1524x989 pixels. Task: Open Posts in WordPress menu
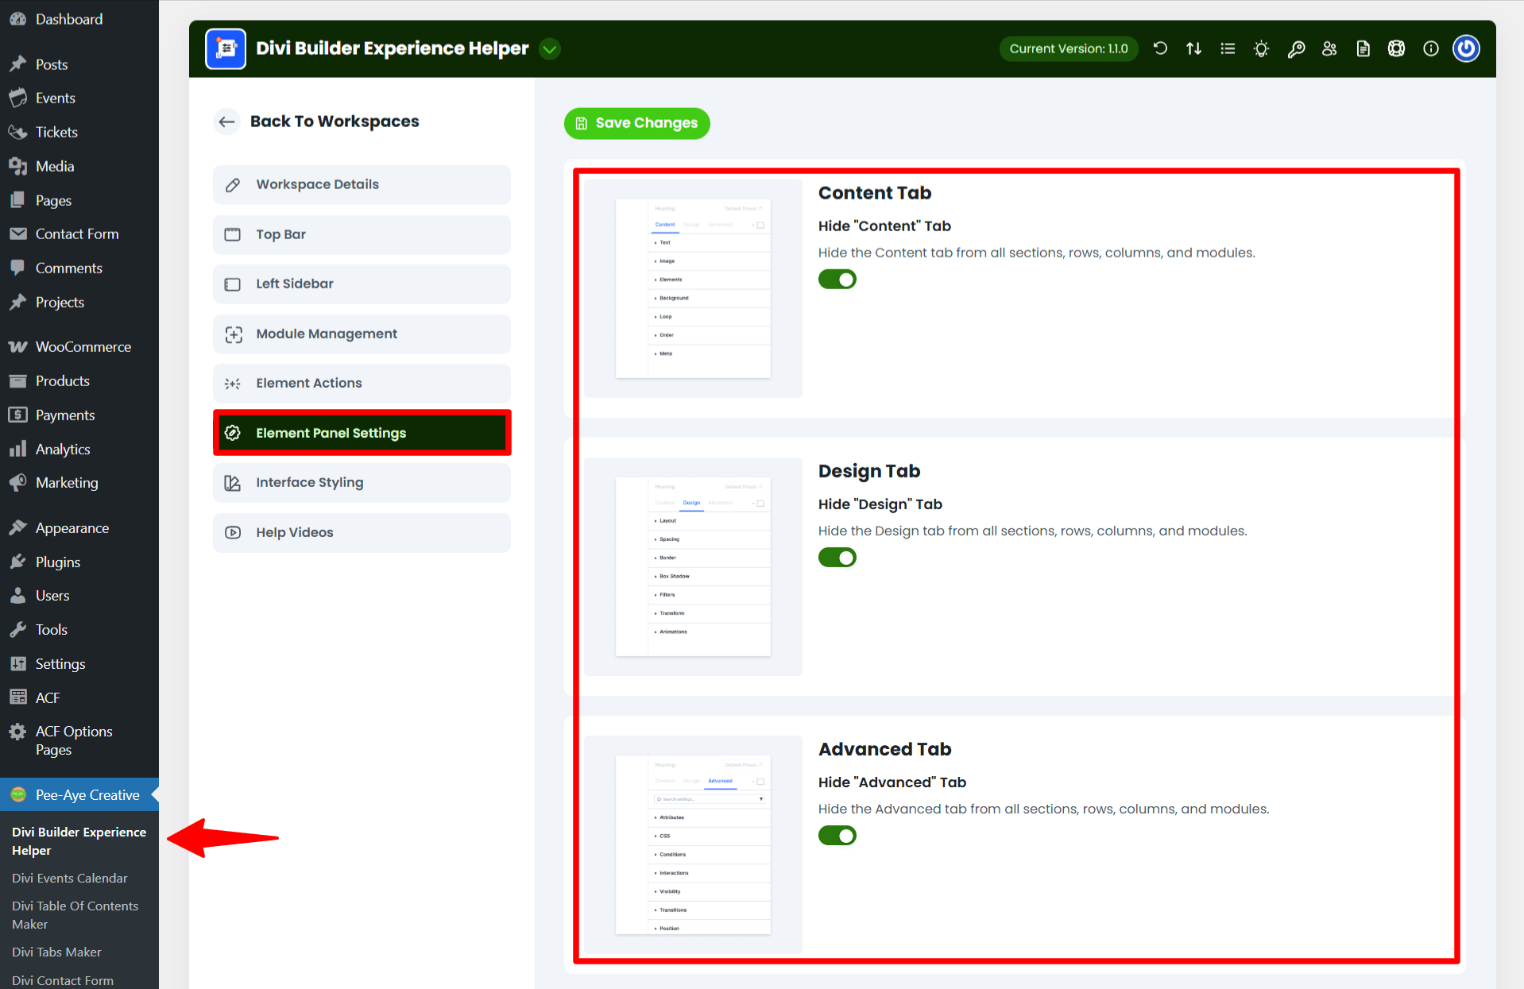tap(79, 64)
